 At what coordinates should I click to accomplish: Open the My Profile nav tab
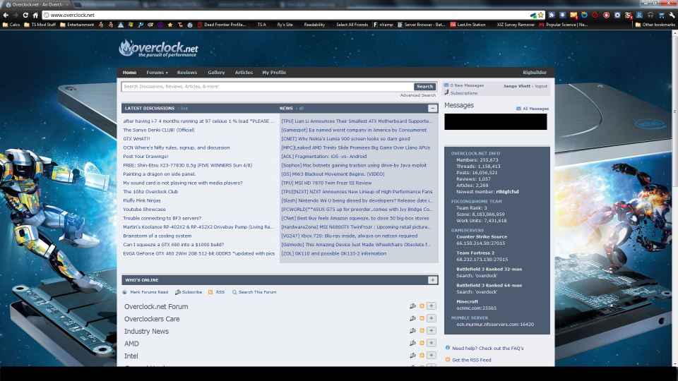click(x=274, y=73)
